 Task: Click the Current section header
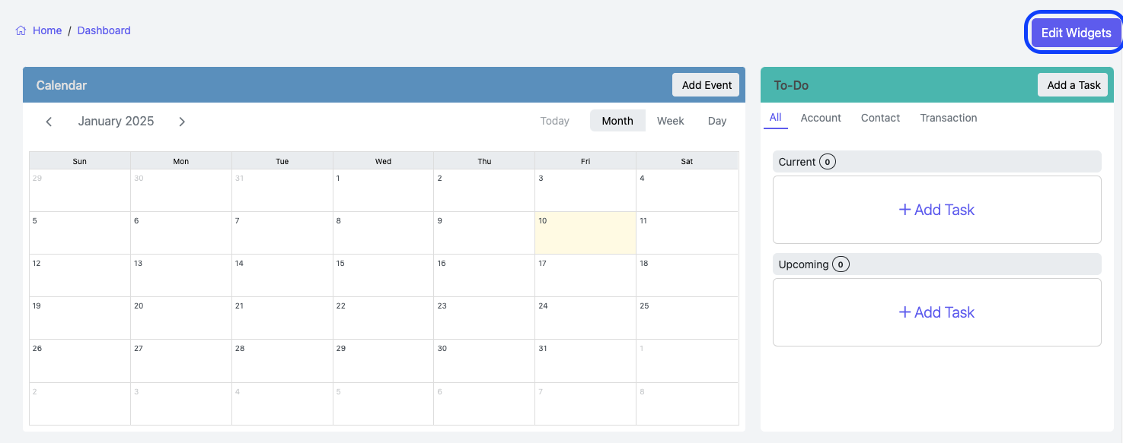(x=937, y=161)
